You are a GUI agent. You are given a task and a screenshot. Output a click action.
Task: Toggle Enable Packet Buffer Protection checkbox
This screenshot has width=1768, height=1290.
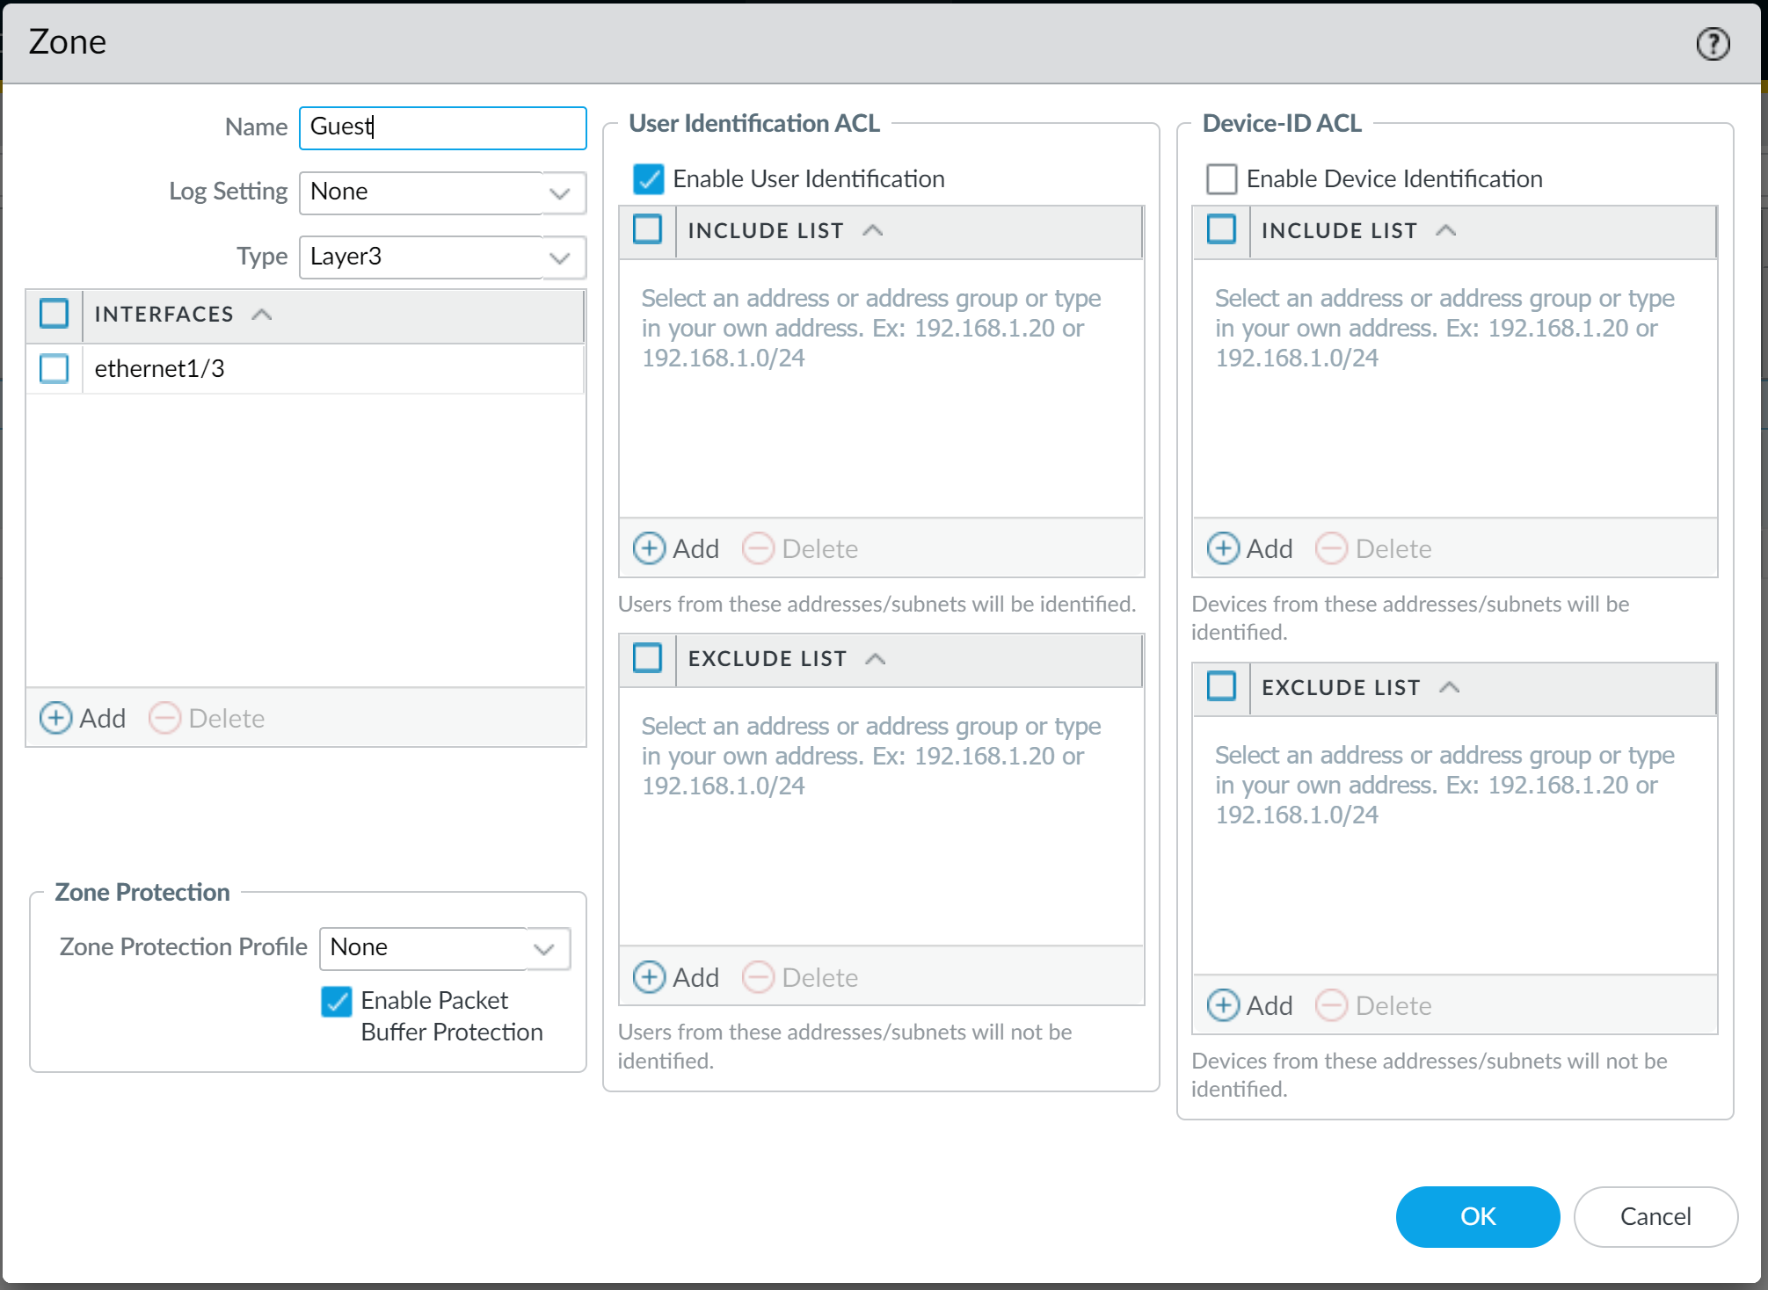coord(337,1001)
